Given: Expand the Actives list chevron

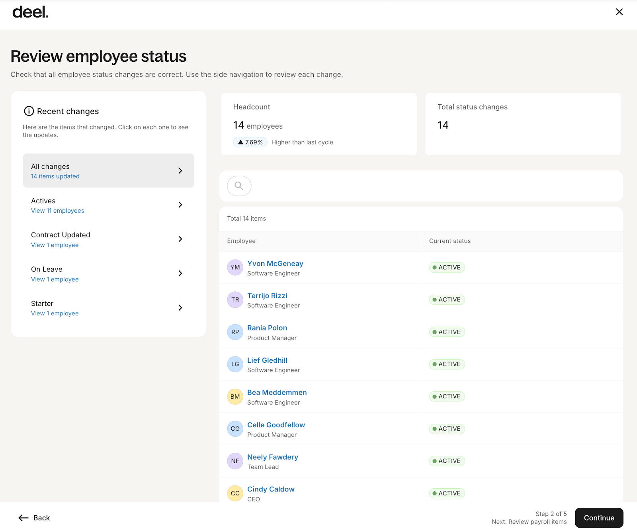Looking at the screenshot, I should click(x=180, y=205).
